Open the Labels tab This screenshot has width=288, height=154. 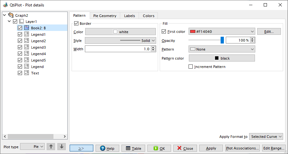[130, 16]
